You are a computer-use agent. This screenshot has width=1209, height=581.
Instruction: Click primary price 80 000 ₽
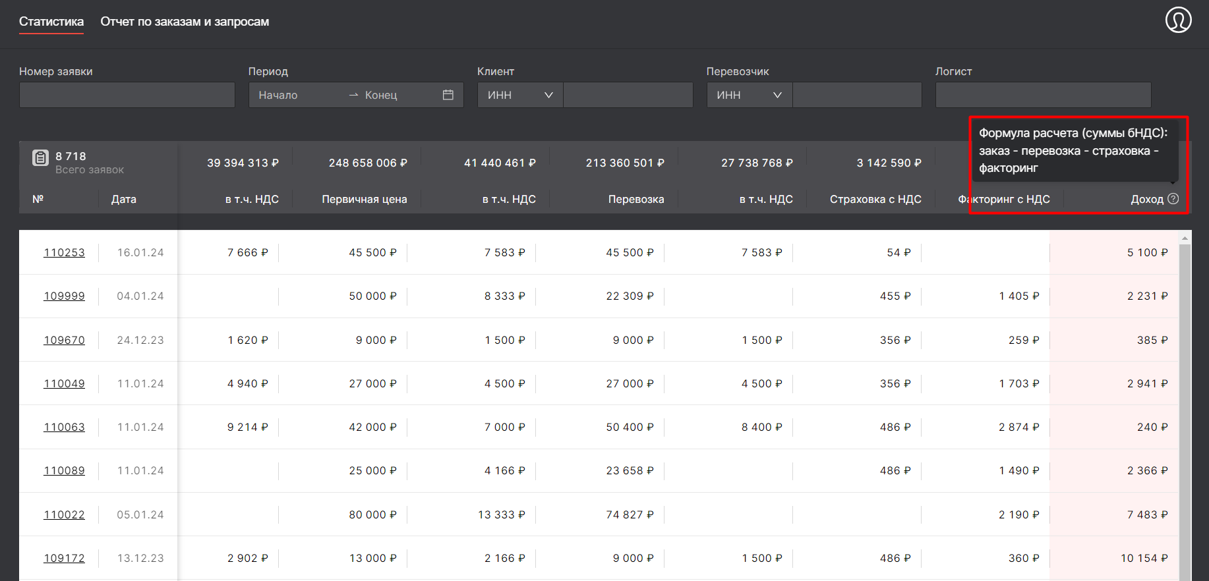coord(372,514)
